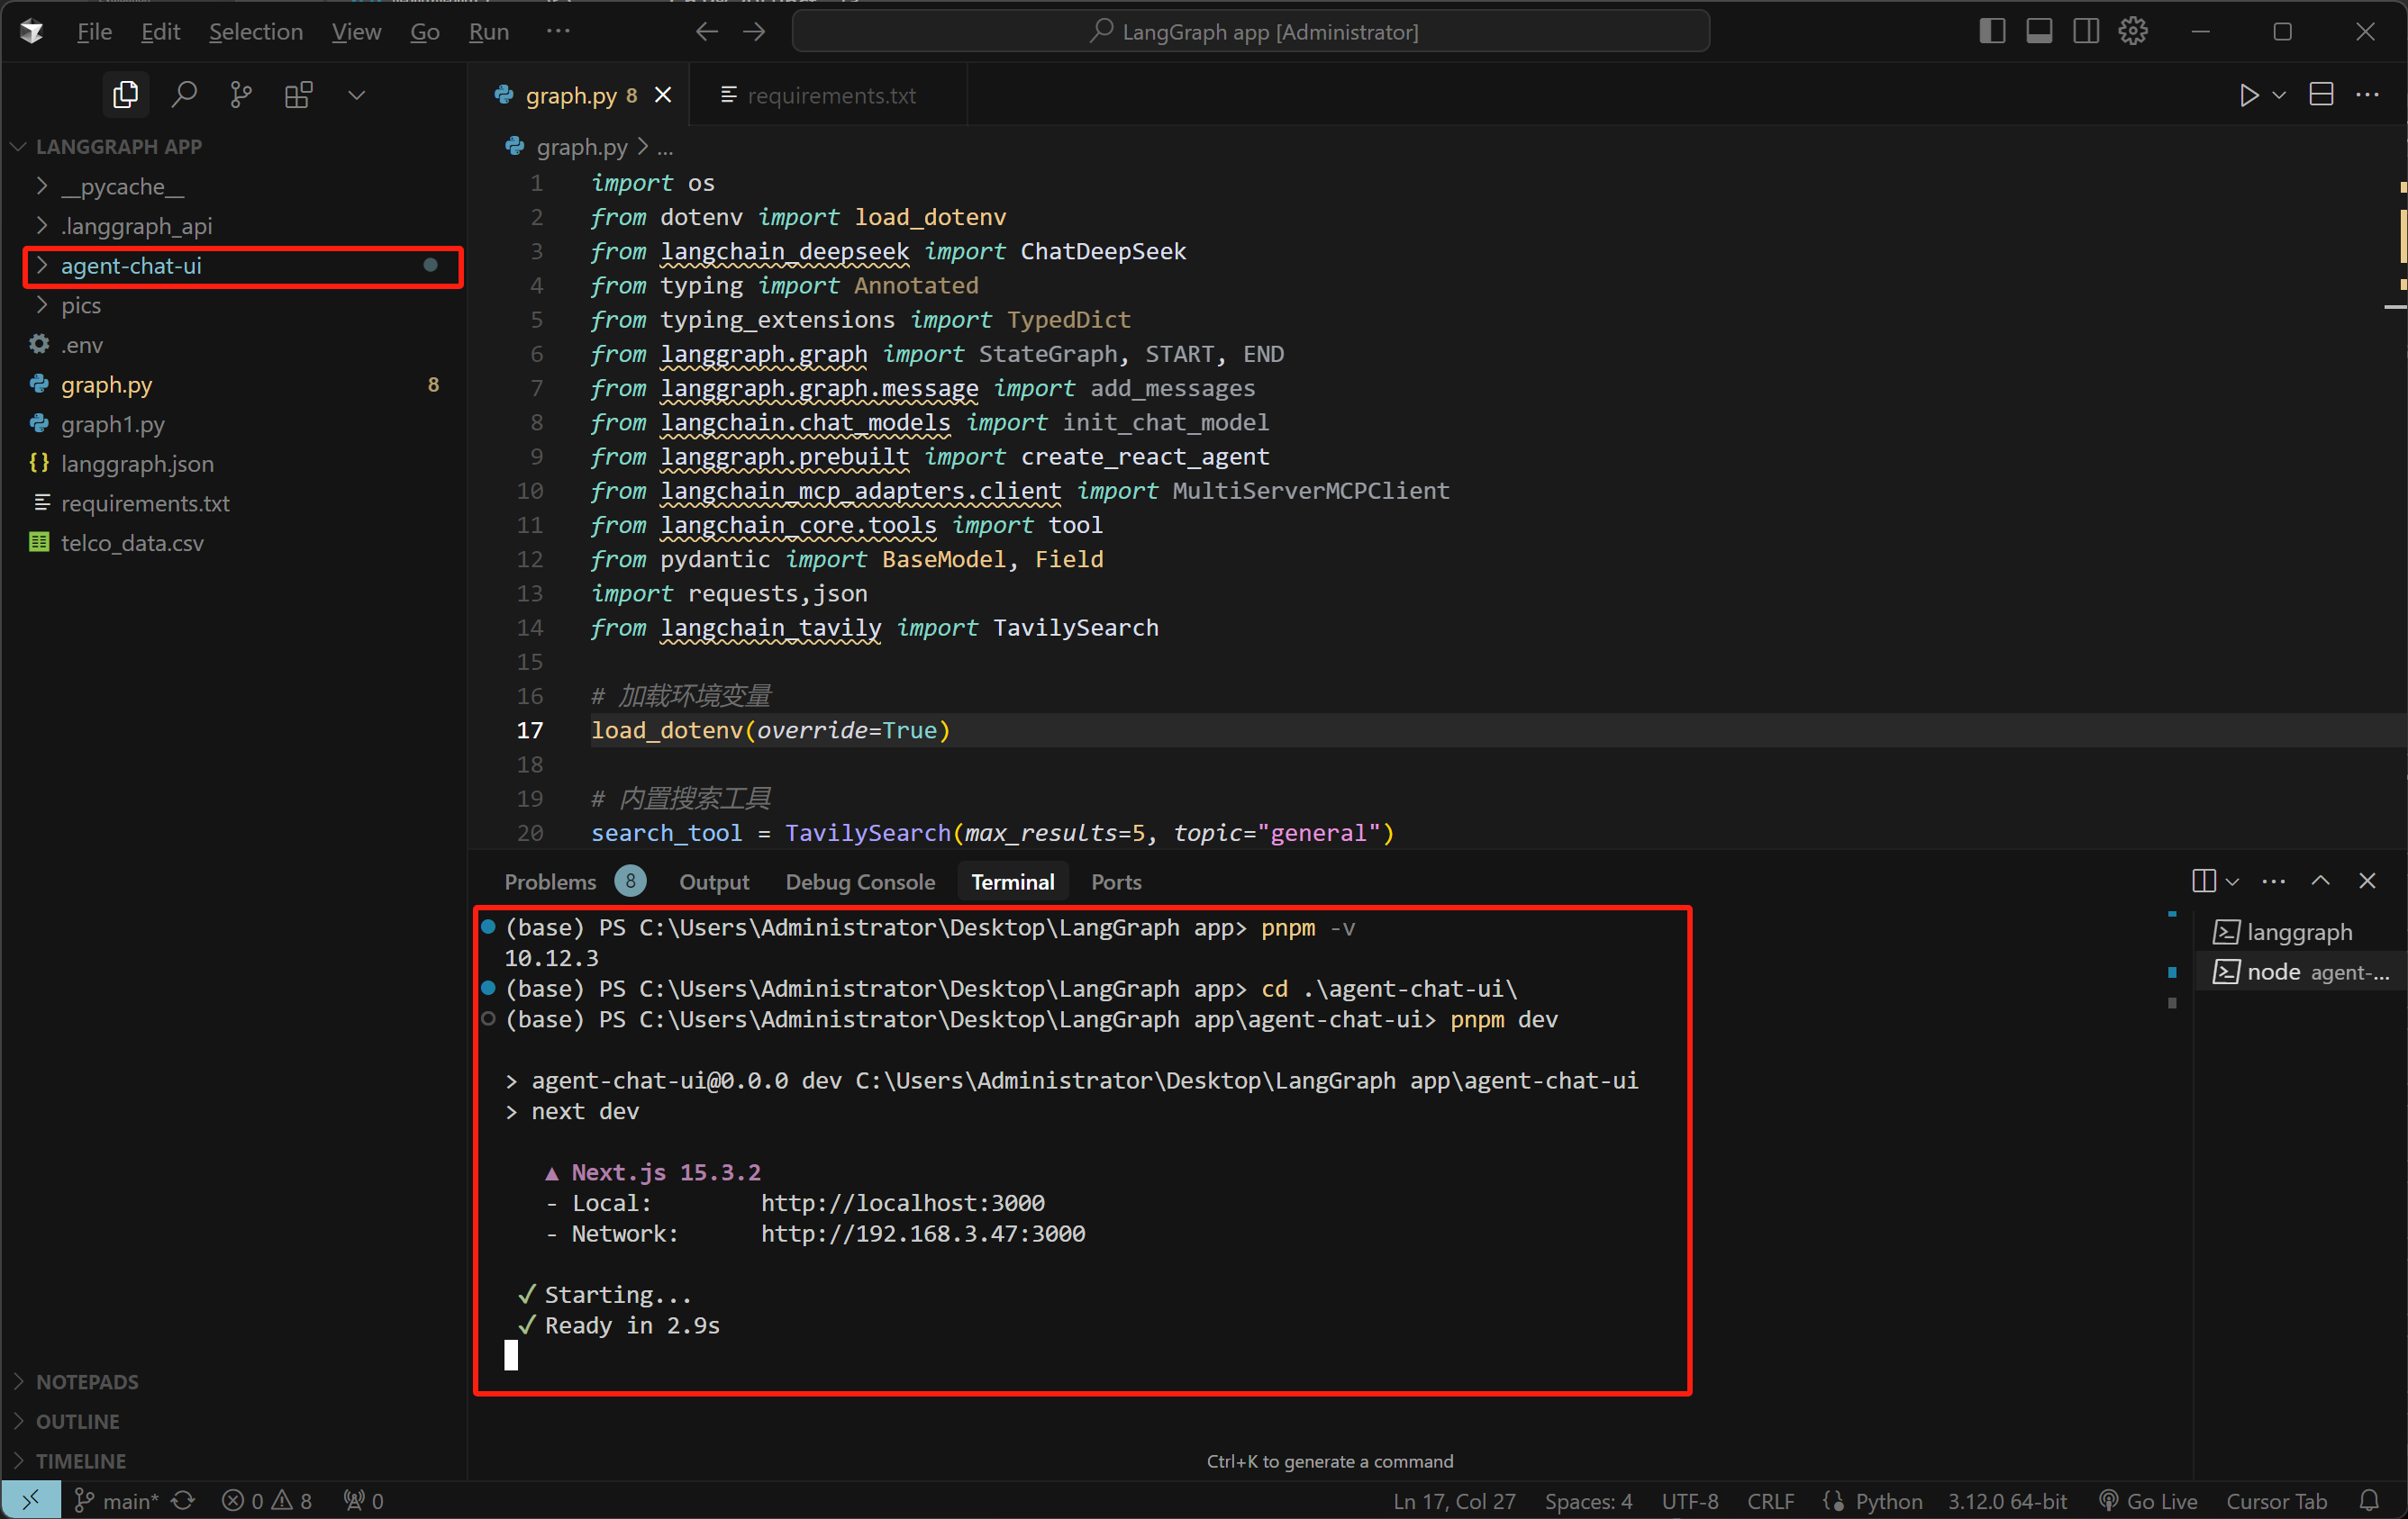Open the Source Control view icon
This screenshot has width=2408, height=1519.
pyautogui.click(x=241, y=95)
